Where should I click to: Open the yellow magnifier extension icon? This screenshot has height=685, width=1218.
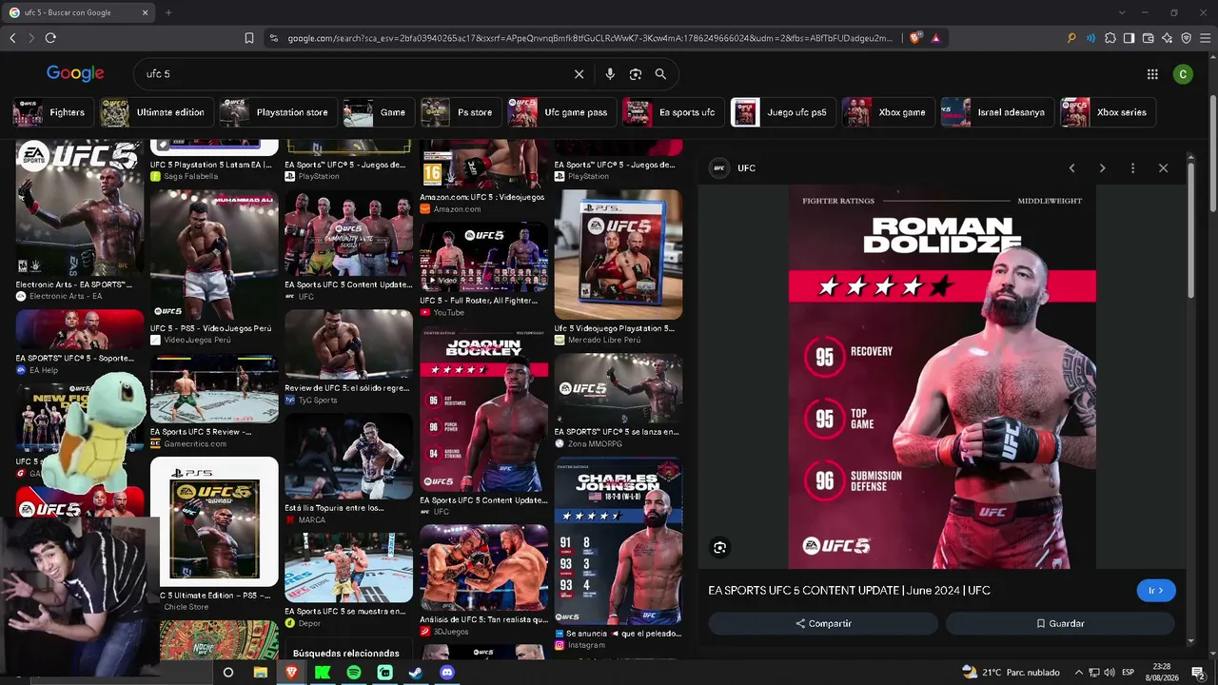[x=1071, y=38]
